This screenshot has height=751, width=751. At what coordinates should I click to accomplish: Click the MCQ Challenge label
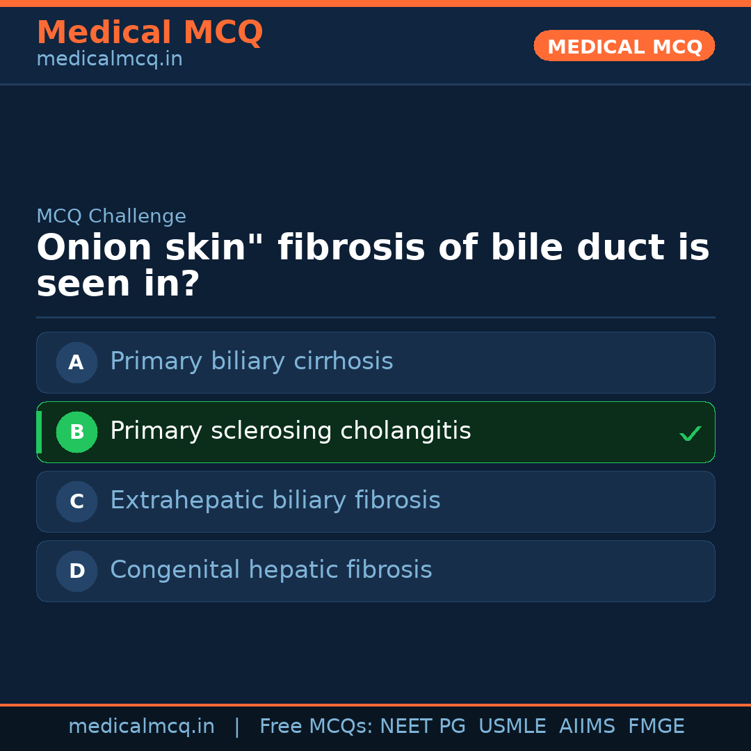pos(111,216)
